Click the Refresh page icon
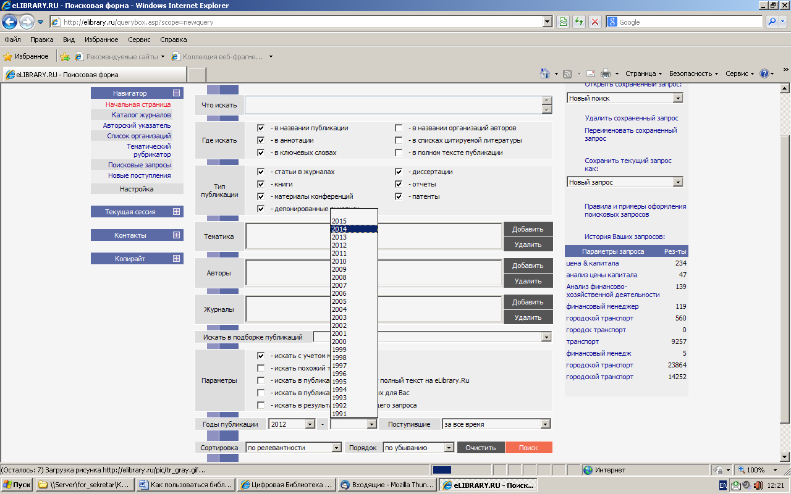The height and width of the screenshot is (494, 791). (579, 22)
